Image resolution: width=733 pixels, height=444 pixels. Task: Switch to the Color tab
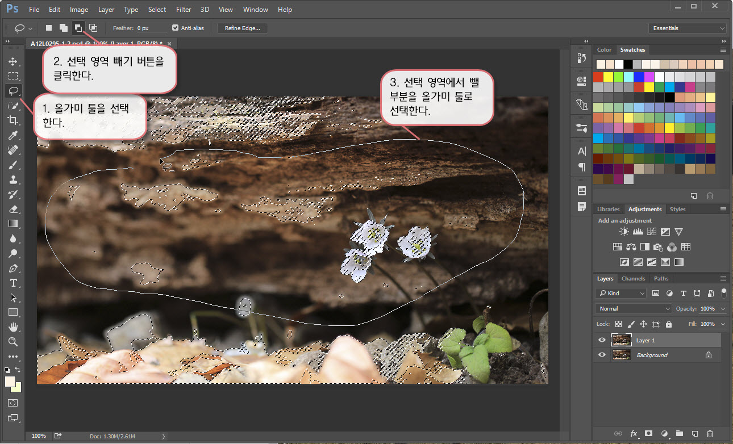[x=604, y=50]
